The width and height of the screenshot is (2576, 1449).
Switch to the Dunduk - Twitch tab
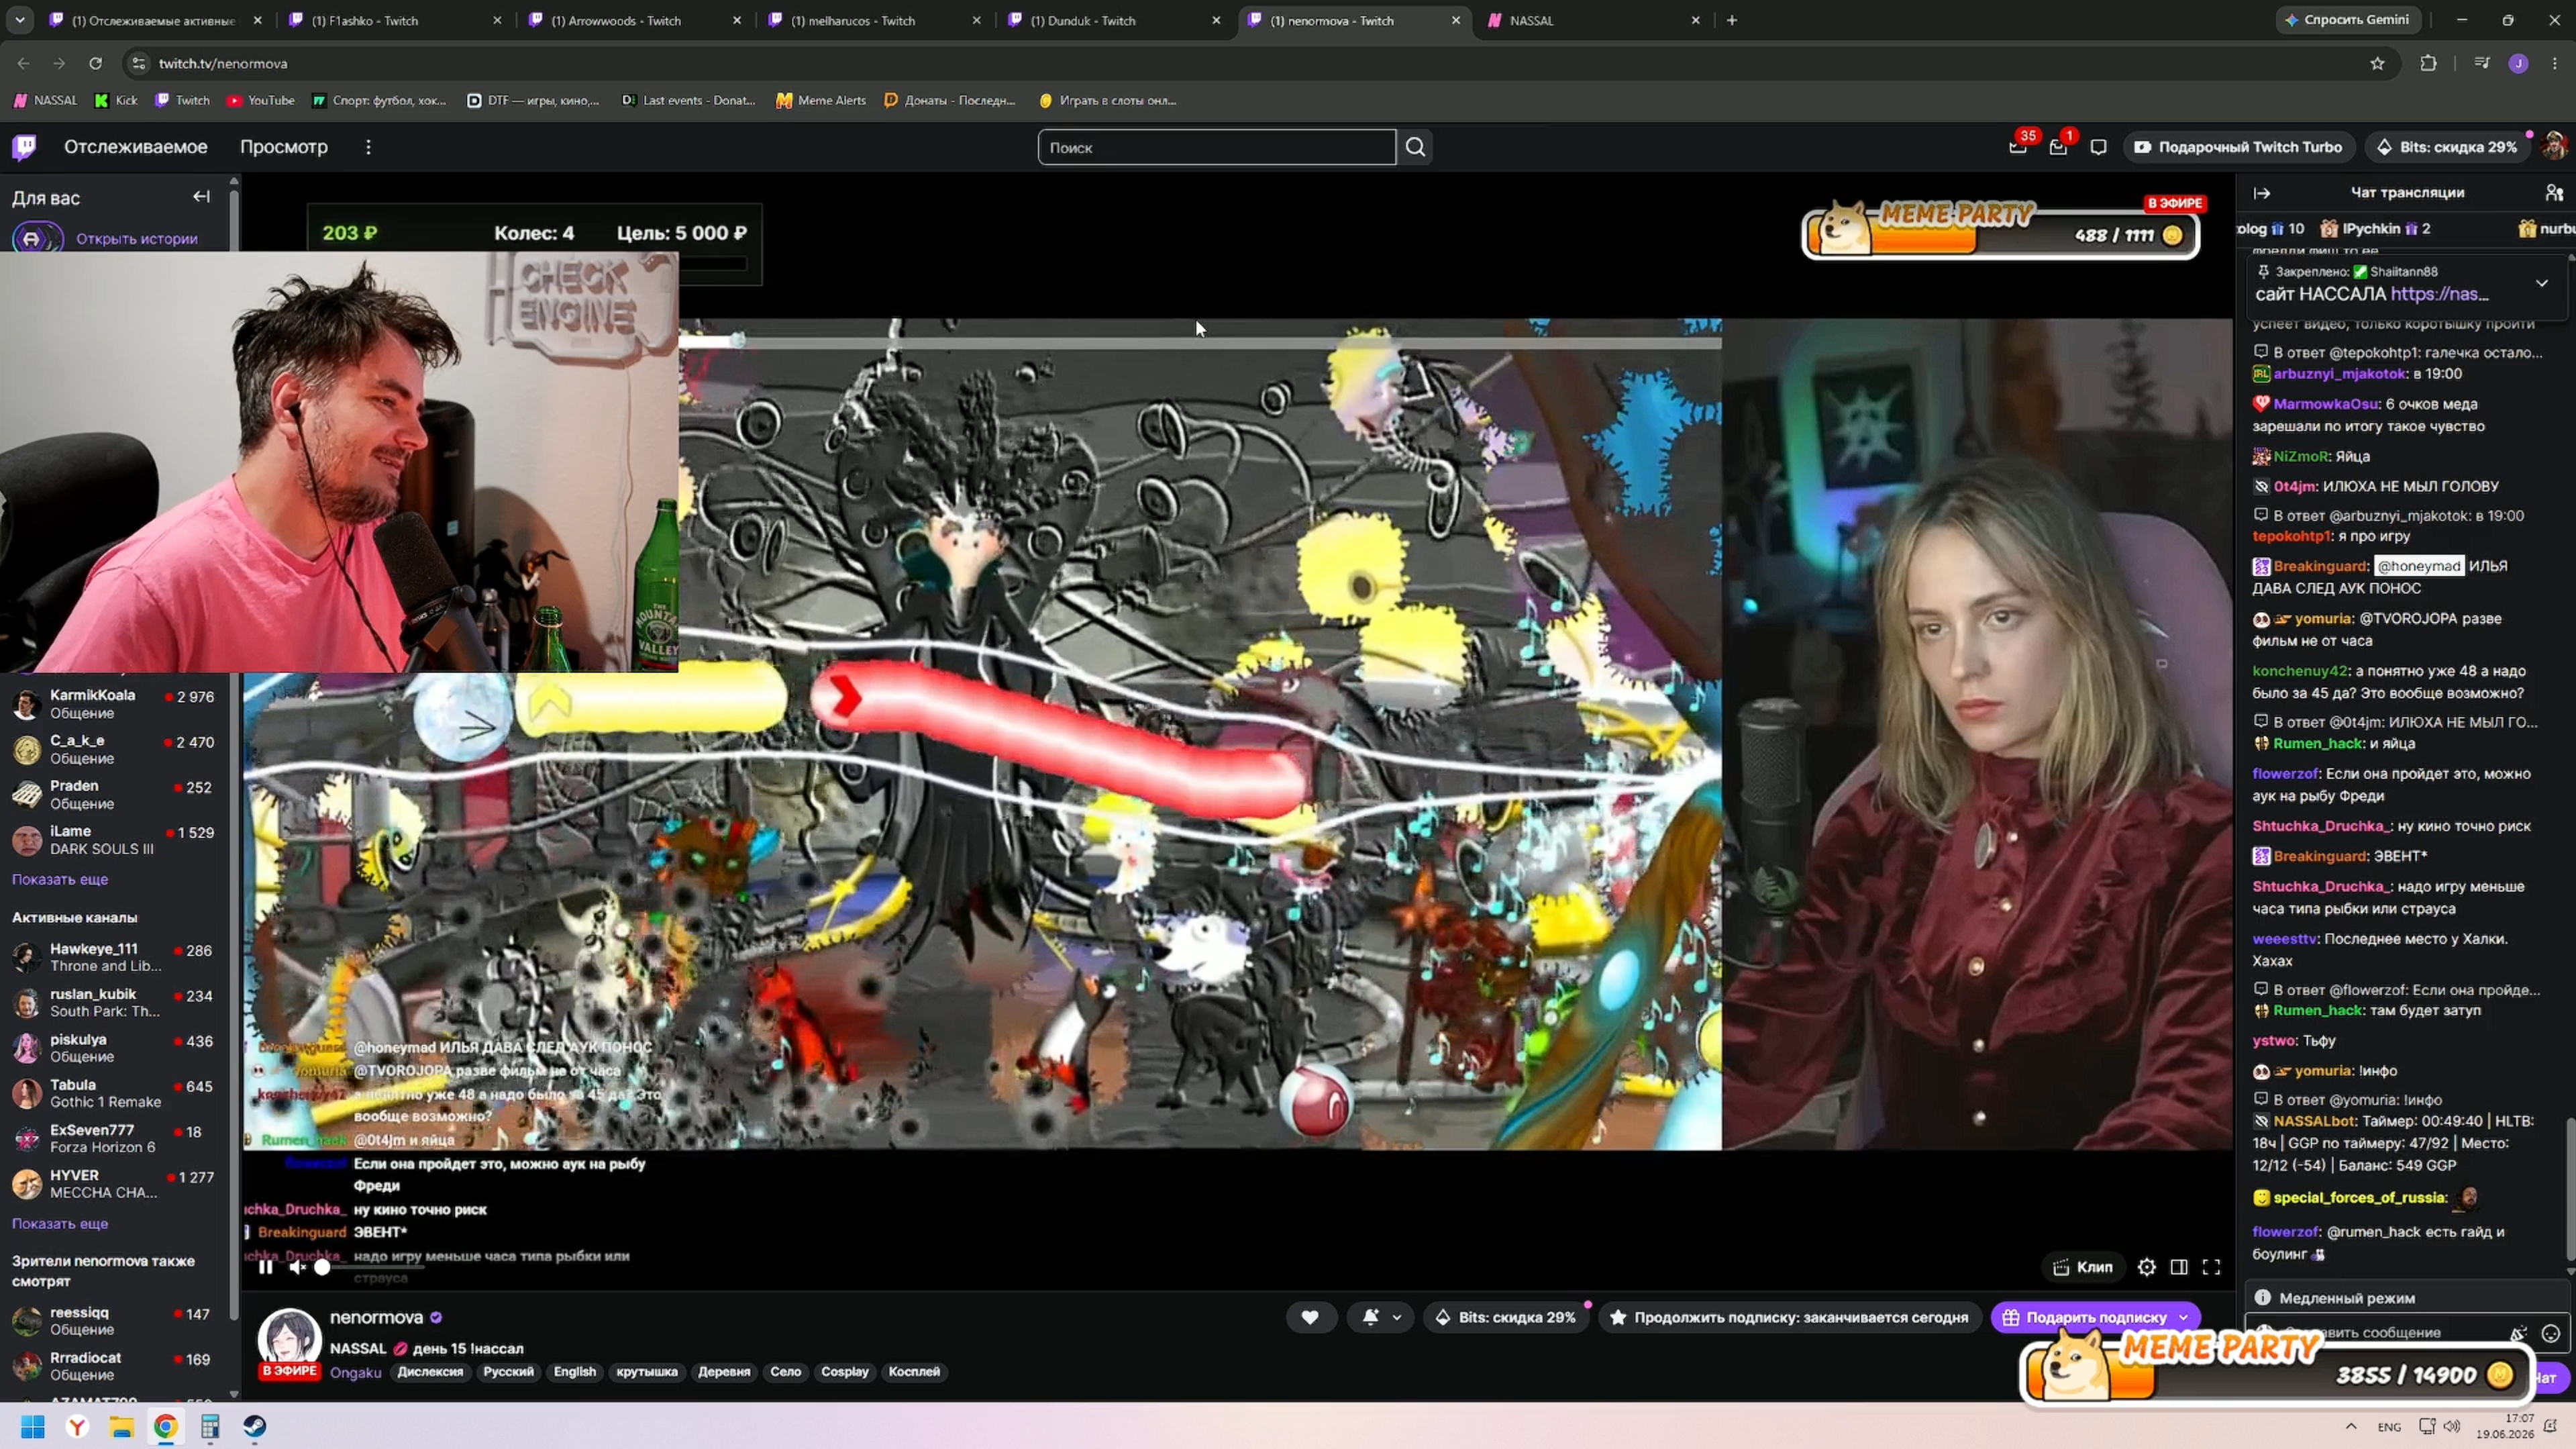coord(1114,20)
